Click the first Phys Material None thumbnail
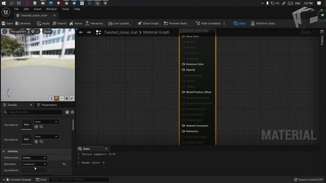The width and height of the screenshot is (326, 183). point(26,125)
